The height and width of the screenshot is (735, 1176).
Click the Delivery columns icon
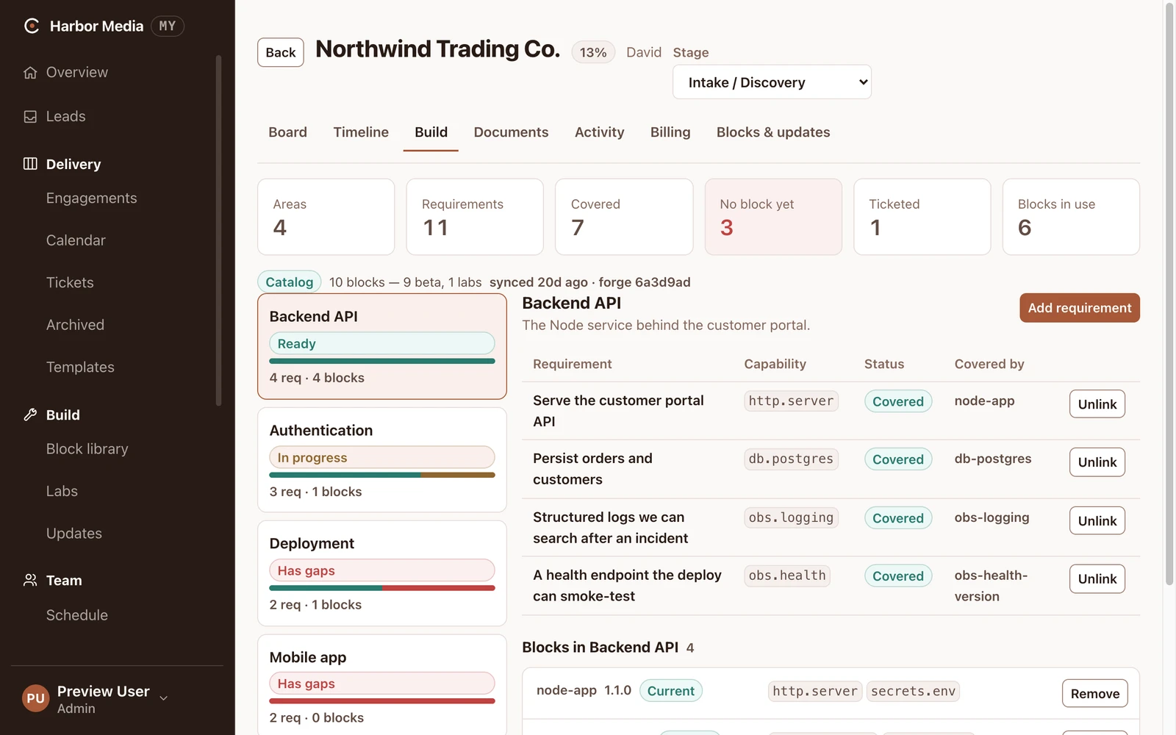(30, 164)
